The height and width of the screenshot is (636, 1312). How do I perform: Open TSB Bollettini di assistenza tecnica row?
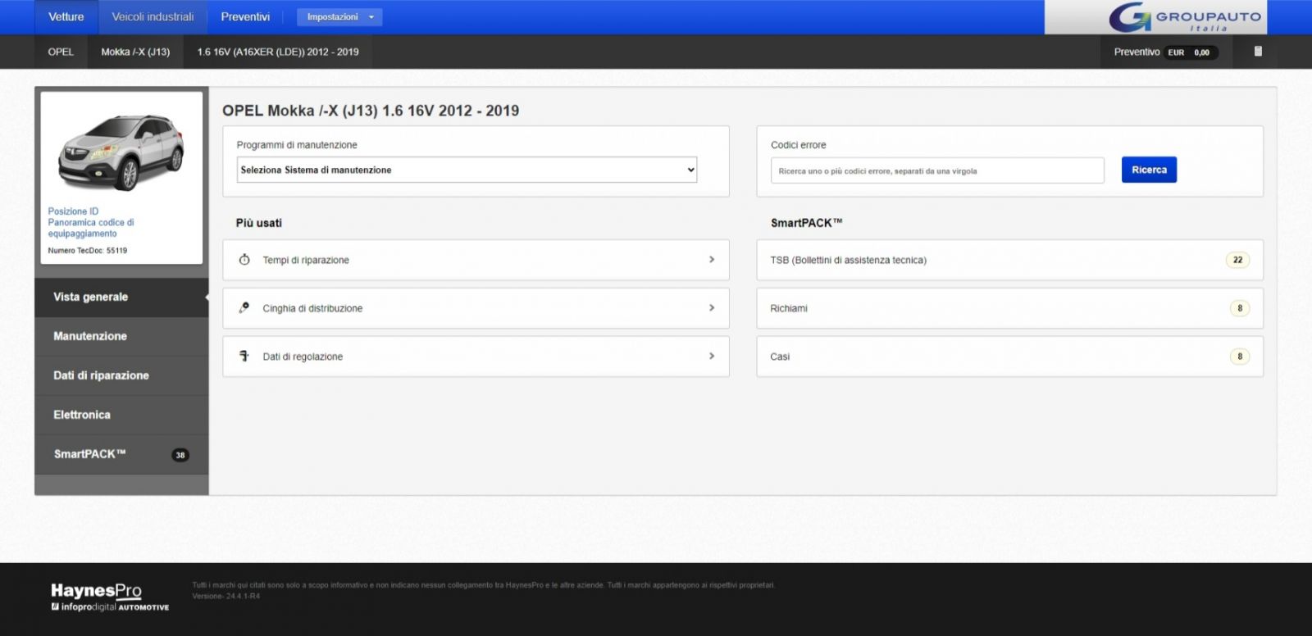[x=1009, y=260]
